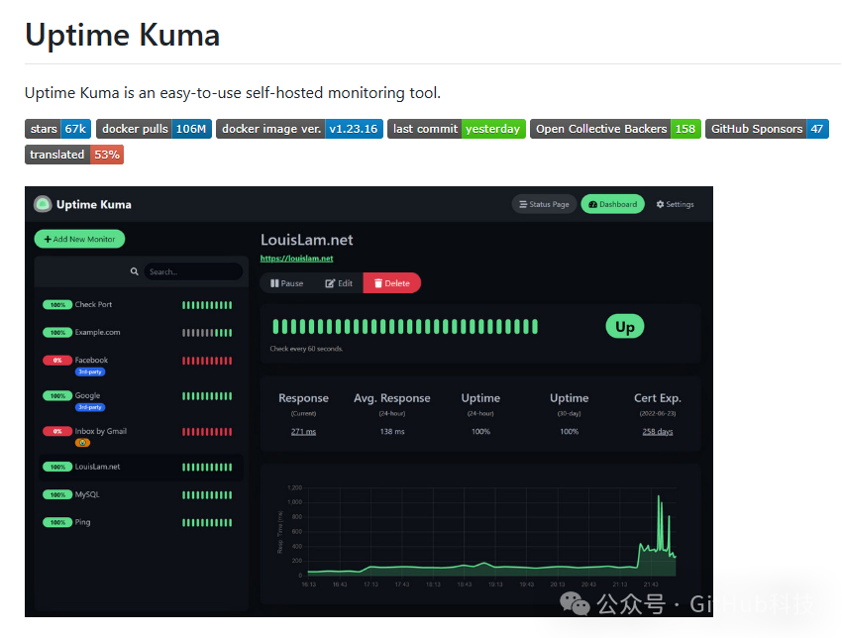Click the search magnifier icon in sidebar
This screenshot has height=638, width=842.
[x=135, y=271]
